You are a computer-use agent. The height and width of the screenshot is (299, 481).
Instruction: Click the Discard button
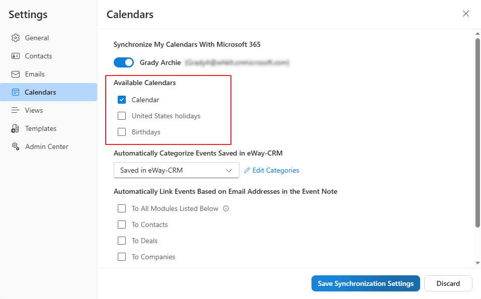[448, 283]
